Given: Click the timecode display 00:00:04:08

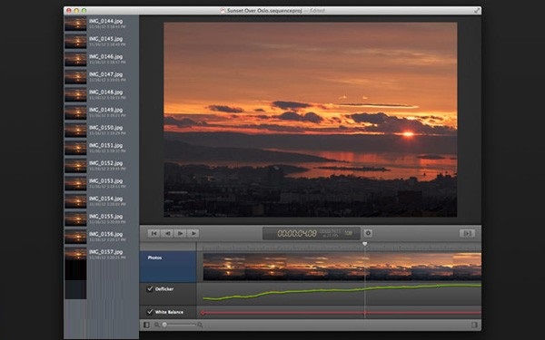Looking at the screenshot, I should click(x=297, y=234).
